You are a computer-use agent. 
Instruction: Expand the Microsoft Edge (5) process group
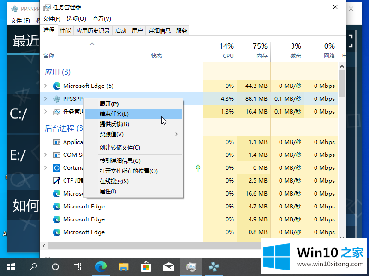[46, 86]
